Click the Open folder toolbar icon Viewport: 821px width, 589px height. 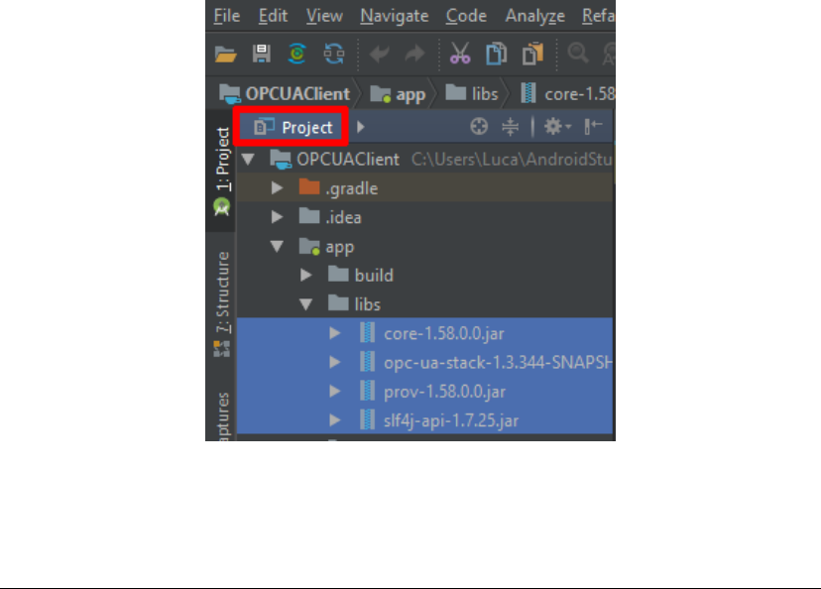tap(226, 54)
